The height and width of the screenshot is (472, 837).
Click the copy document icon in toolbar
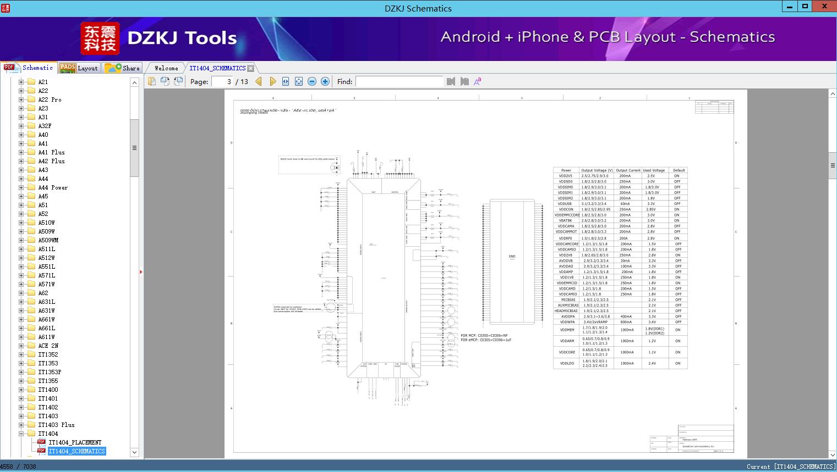[x=152, y=81]
